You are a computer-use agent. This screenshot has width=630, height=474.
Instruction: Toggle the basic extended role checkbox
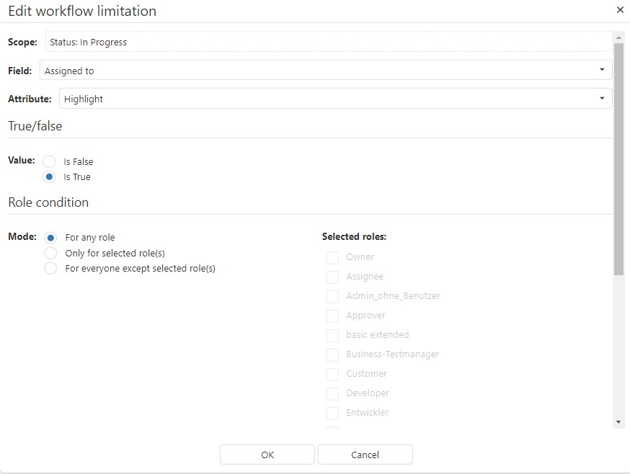coord(332,335)
